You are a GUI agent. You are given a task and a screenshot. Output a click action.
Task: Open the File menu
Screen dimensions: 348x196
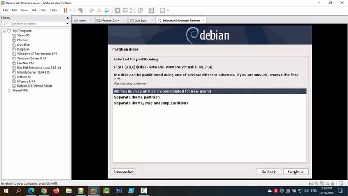[x=5, y=10]
